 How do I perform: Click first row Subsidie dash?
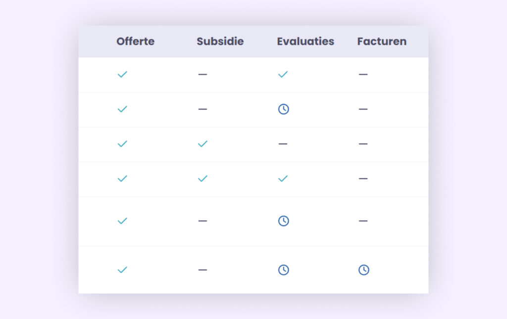pos(203,75)
